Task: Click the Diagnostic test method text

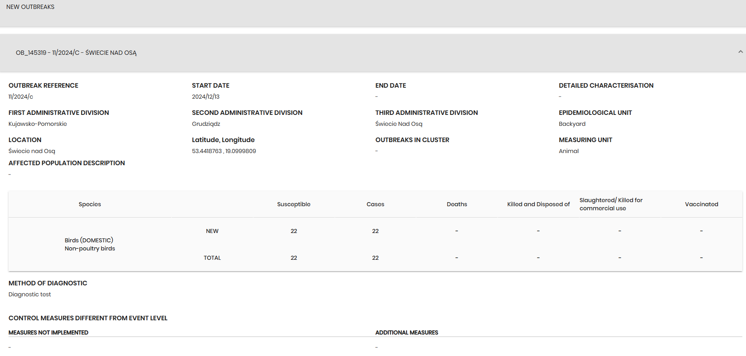Action: tap(30, 294)
